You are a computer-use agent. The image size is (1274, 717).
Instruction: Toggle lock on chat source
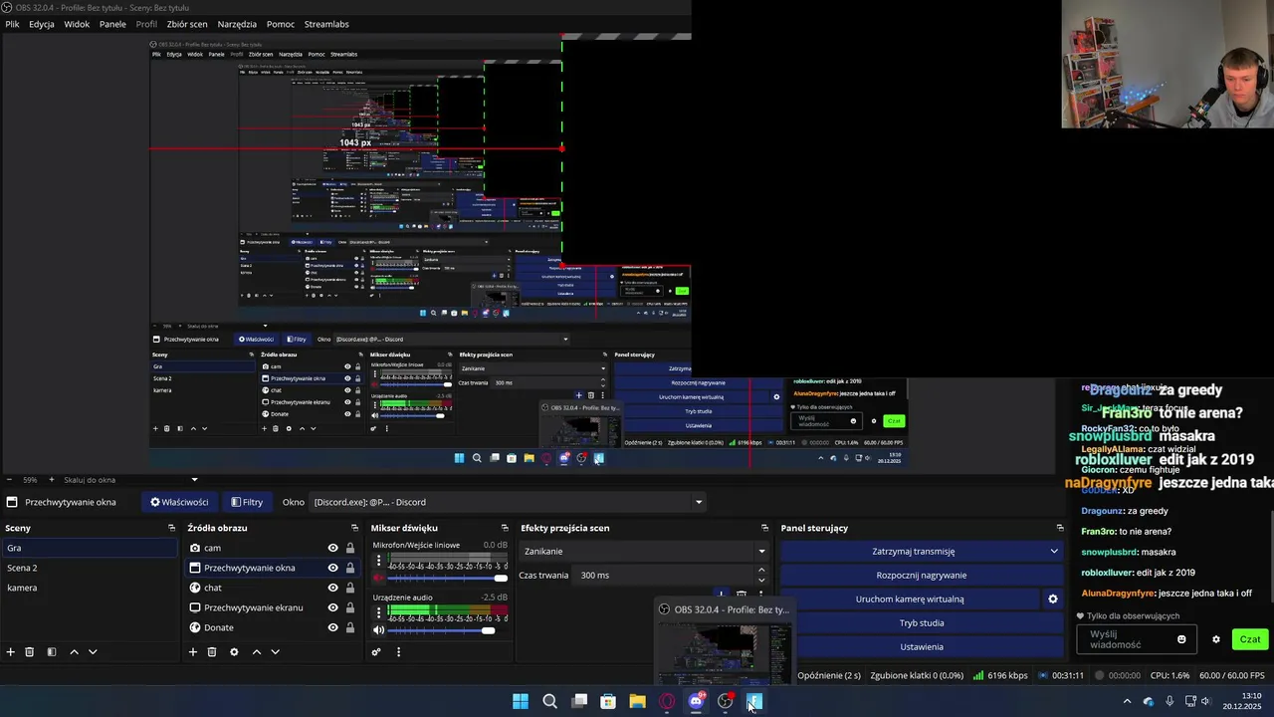350,588
